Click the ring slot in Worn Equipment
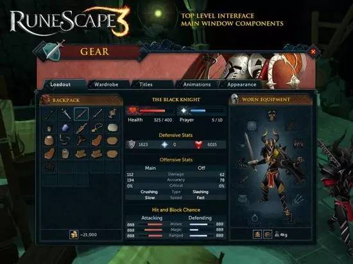Viewport: 353px width, 264px height. tap(255, 218)
